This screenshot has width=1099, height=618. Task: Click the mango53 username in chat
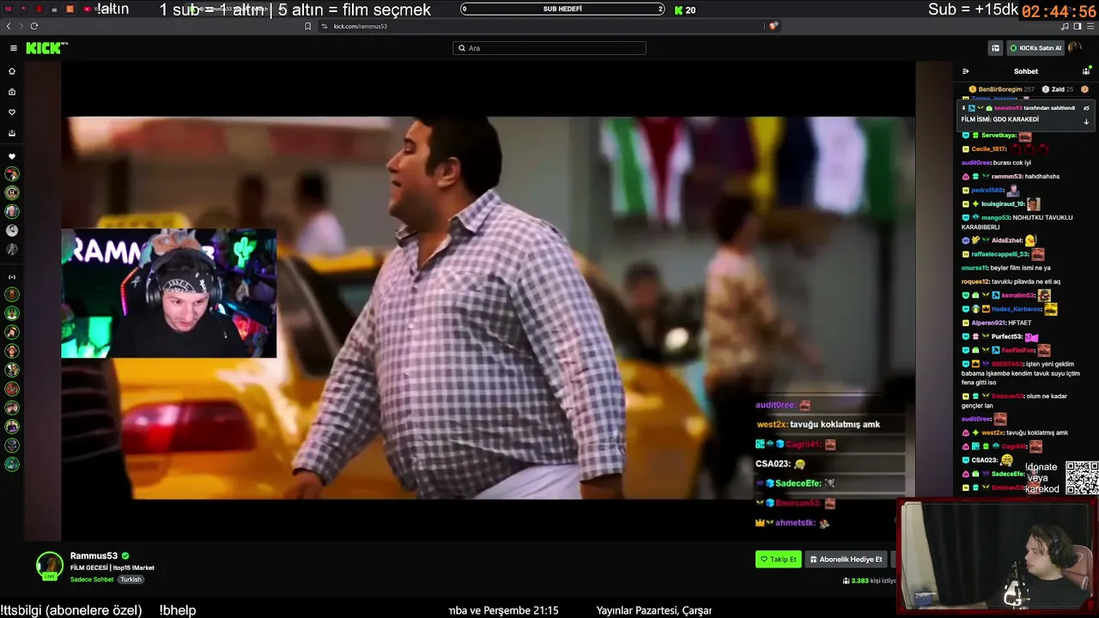[996, 218]
